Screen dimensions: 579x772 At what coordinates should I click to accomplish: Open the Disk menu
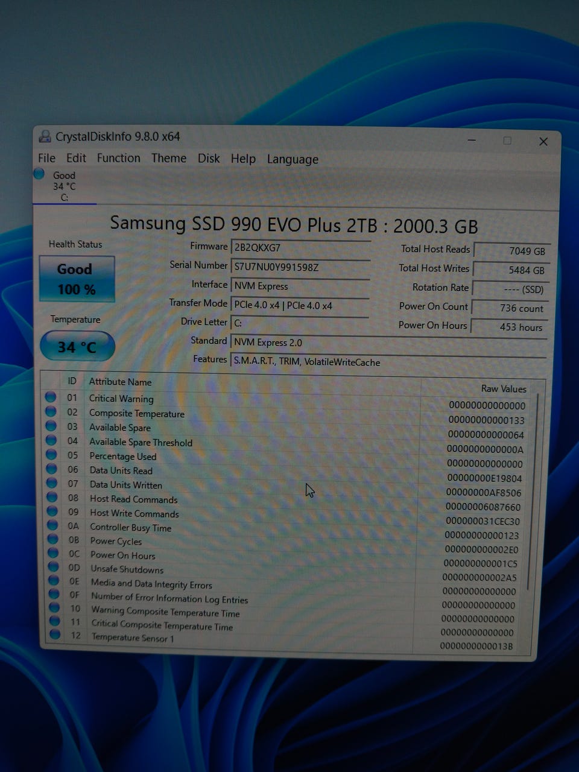coord(209,159)
